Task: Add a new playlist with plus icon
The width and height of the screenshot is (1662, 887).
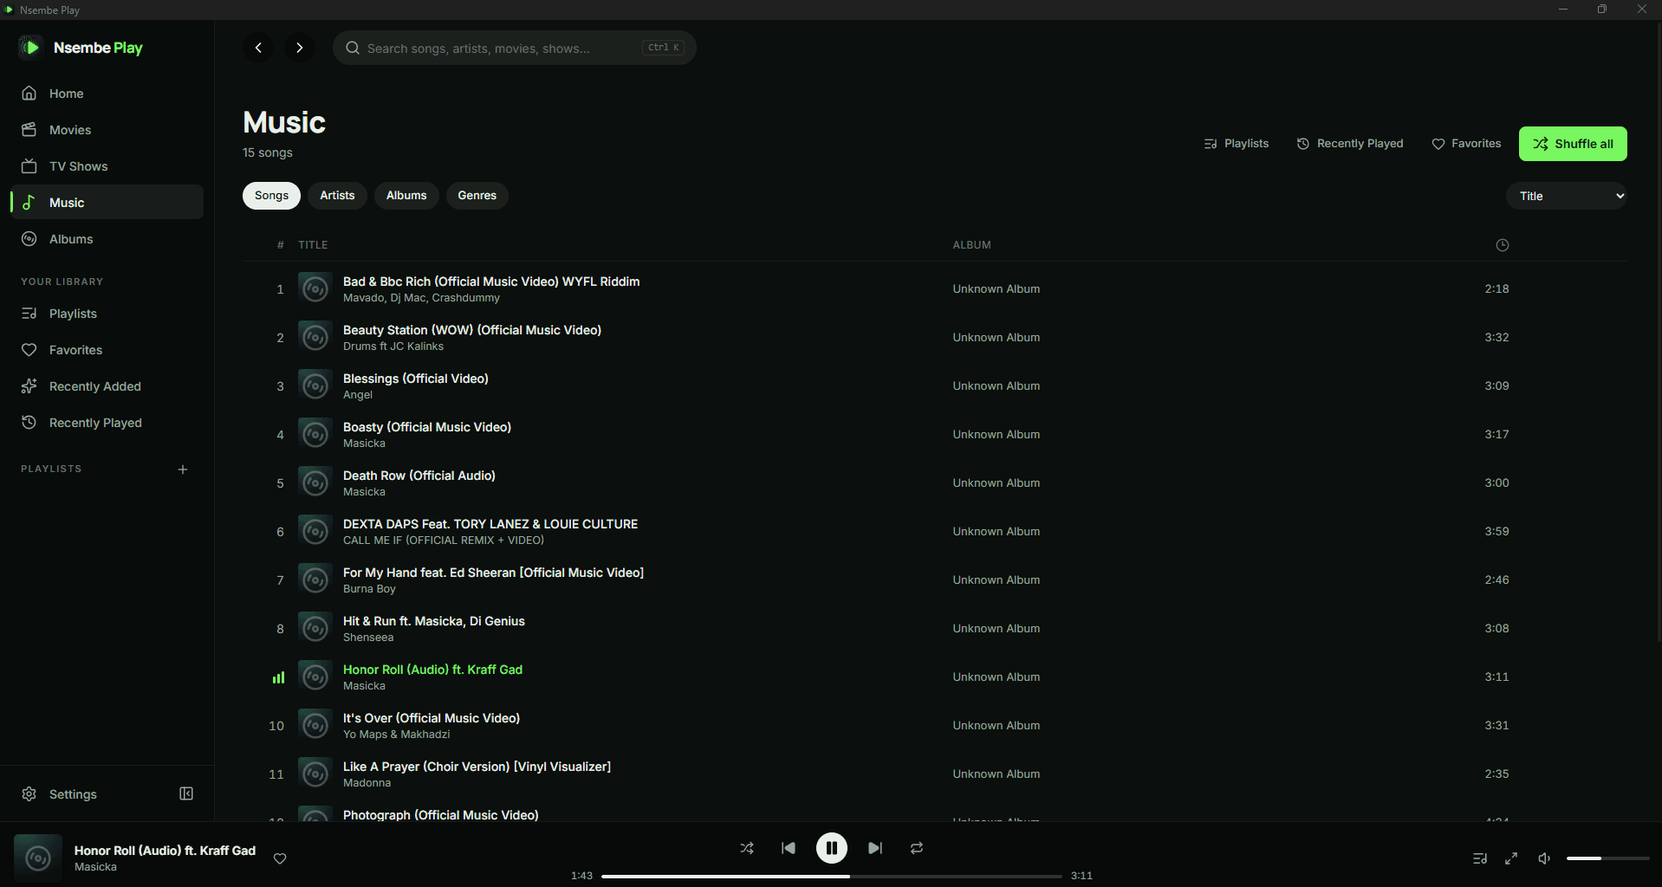Action: coord(183,469)
